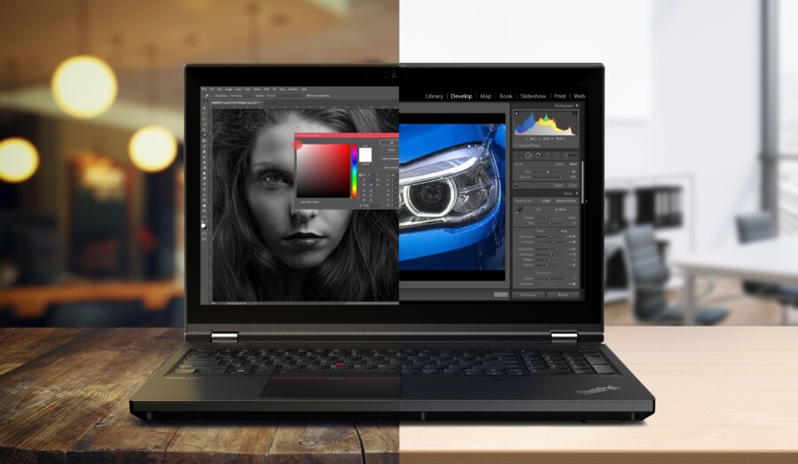
Task: Expand the tool options disclosure triangle beside Reset
Action: 517,185
